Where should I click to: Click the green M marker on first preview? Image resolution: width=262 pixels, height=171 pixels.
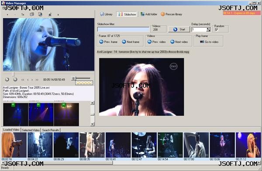coord(13,105)
